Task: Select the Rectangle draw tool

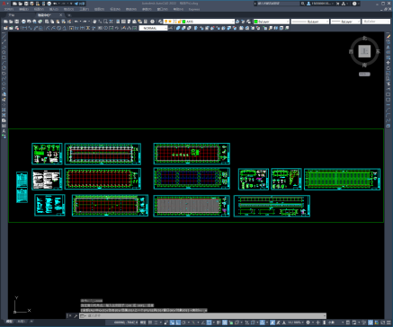Action: (4, 57)
